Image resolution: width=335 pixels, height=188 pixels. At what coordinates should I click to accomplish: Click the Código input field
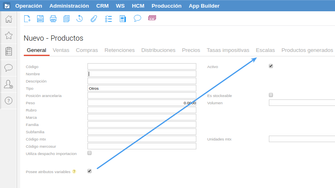141,66
